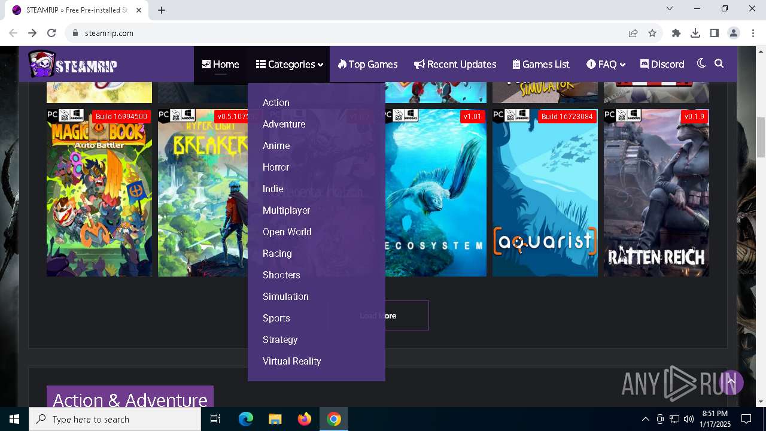Share this page icon

click(633, 33)
